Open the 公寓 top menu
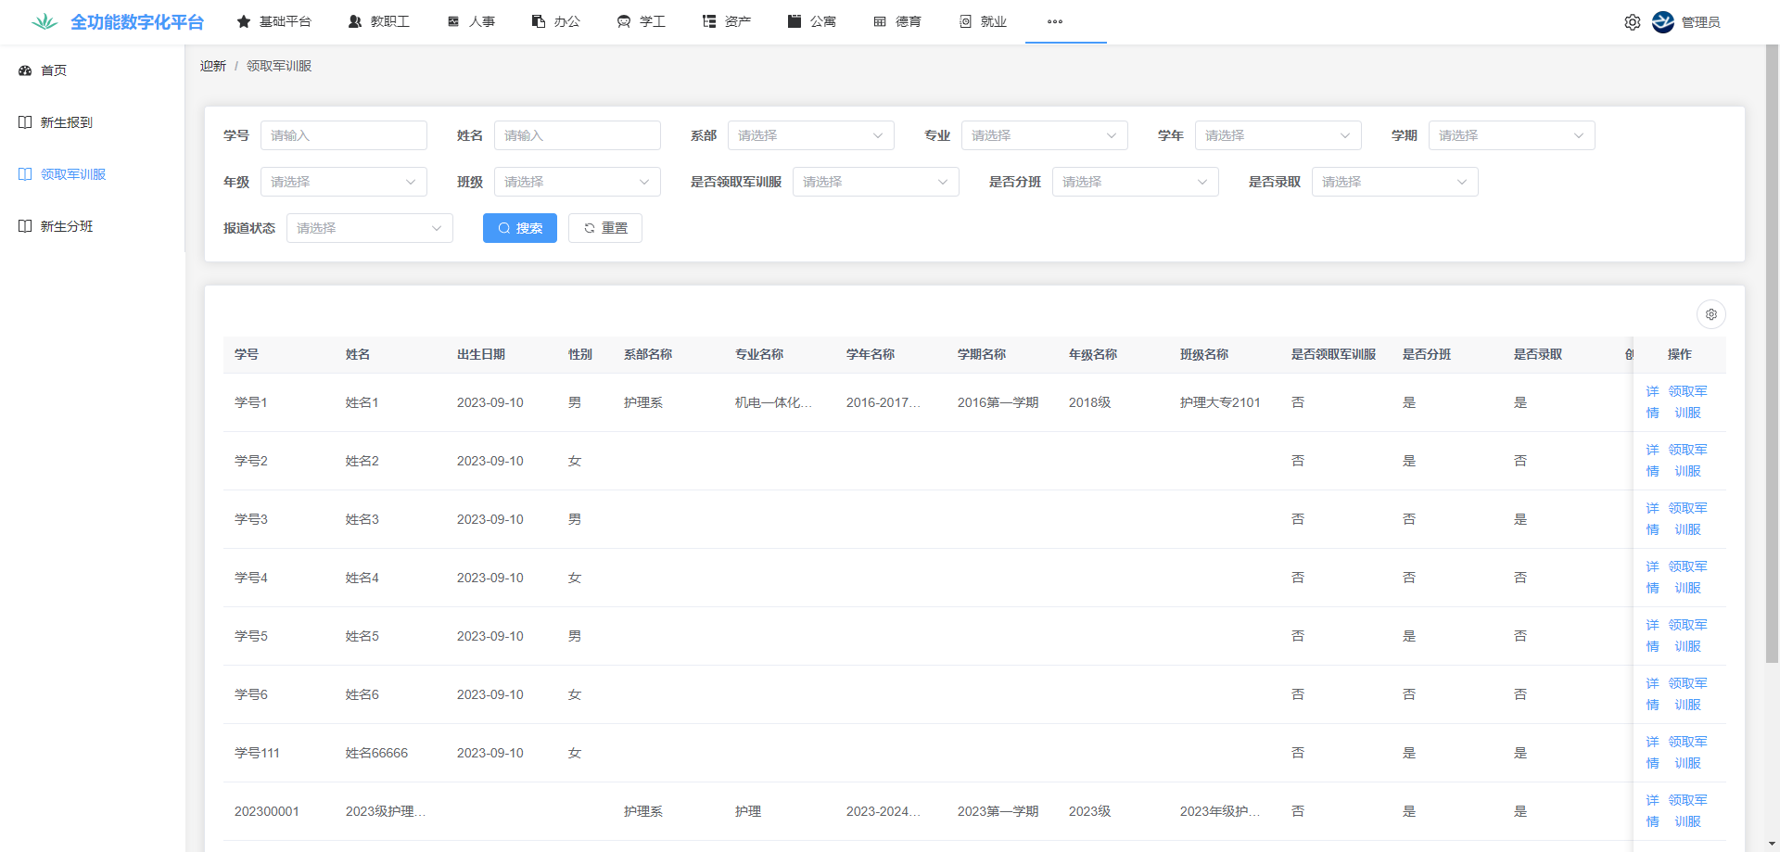This screenshot has width=1780, height=852. pos(812,21)
